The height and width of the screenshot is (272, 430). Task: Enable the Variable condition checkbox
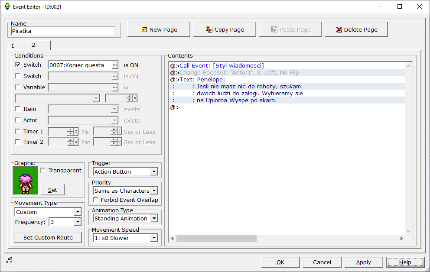coord(18,87)
